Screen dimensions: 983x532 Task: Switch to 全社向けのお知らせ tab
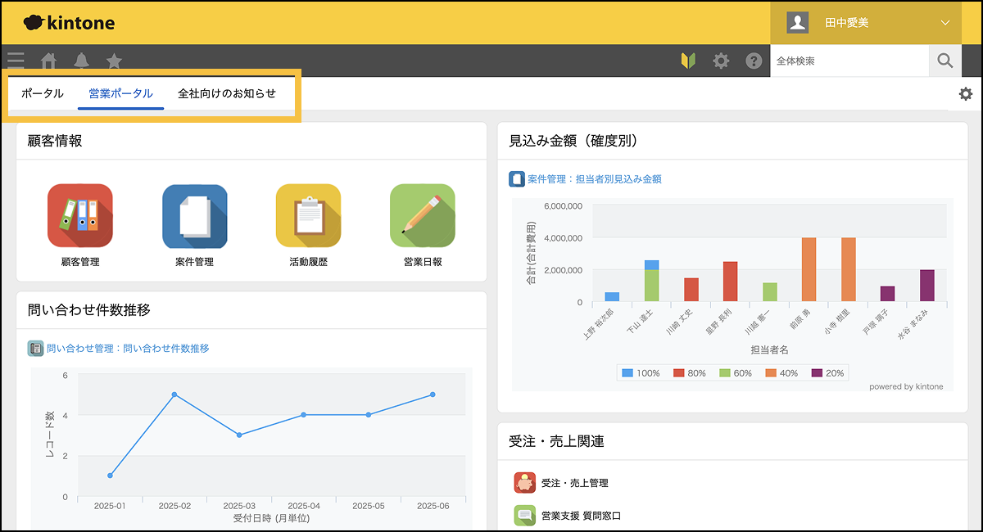click(x=227, y=93)
